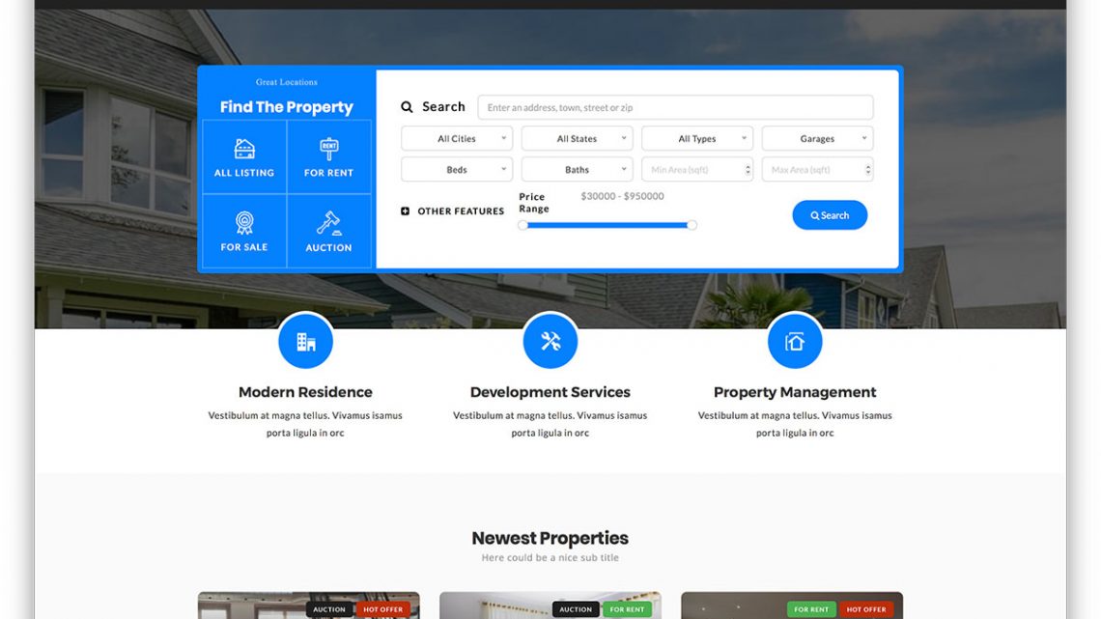
Task: Click the All Listing house icon
Action: (244, 149)
